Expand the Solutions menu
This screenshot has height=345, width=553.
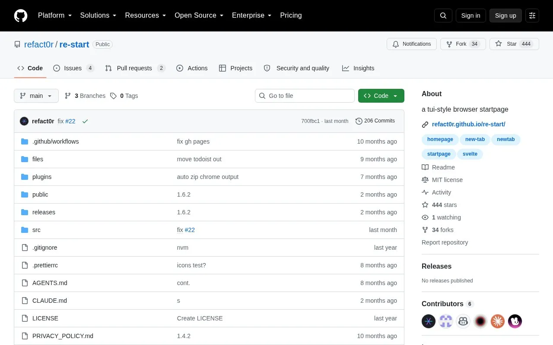tap(99, 16)
